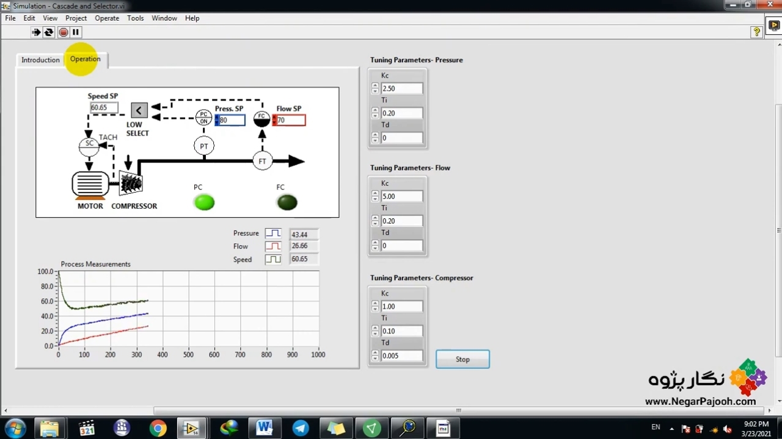Viewport: 782px width, 439px height.
Task: Open the Flow plot legend style box
Action: coord(273,246)
